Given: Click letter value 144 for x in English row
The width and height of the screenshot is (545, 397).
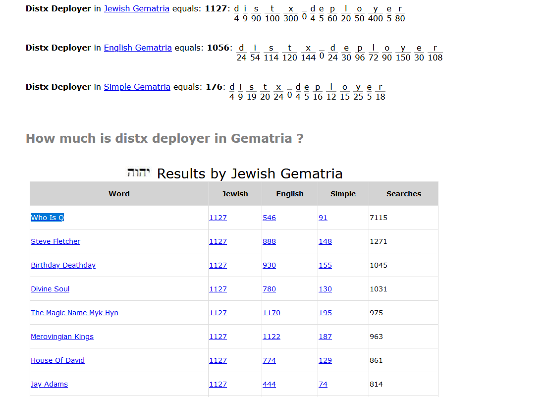Looking at the screenshot, I should pos(308,57).
